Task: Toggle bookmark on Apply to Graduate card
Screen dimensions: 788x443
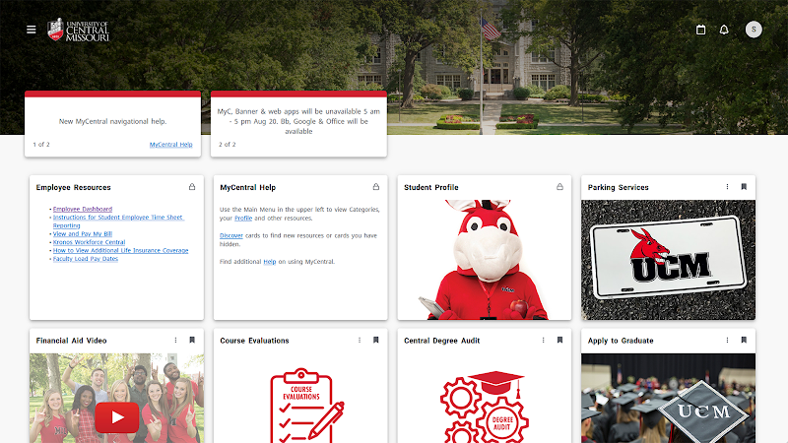Action: coord(744,340)
